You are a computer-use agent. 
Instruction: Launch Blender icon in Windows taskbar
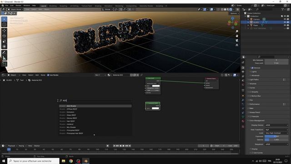86,161
